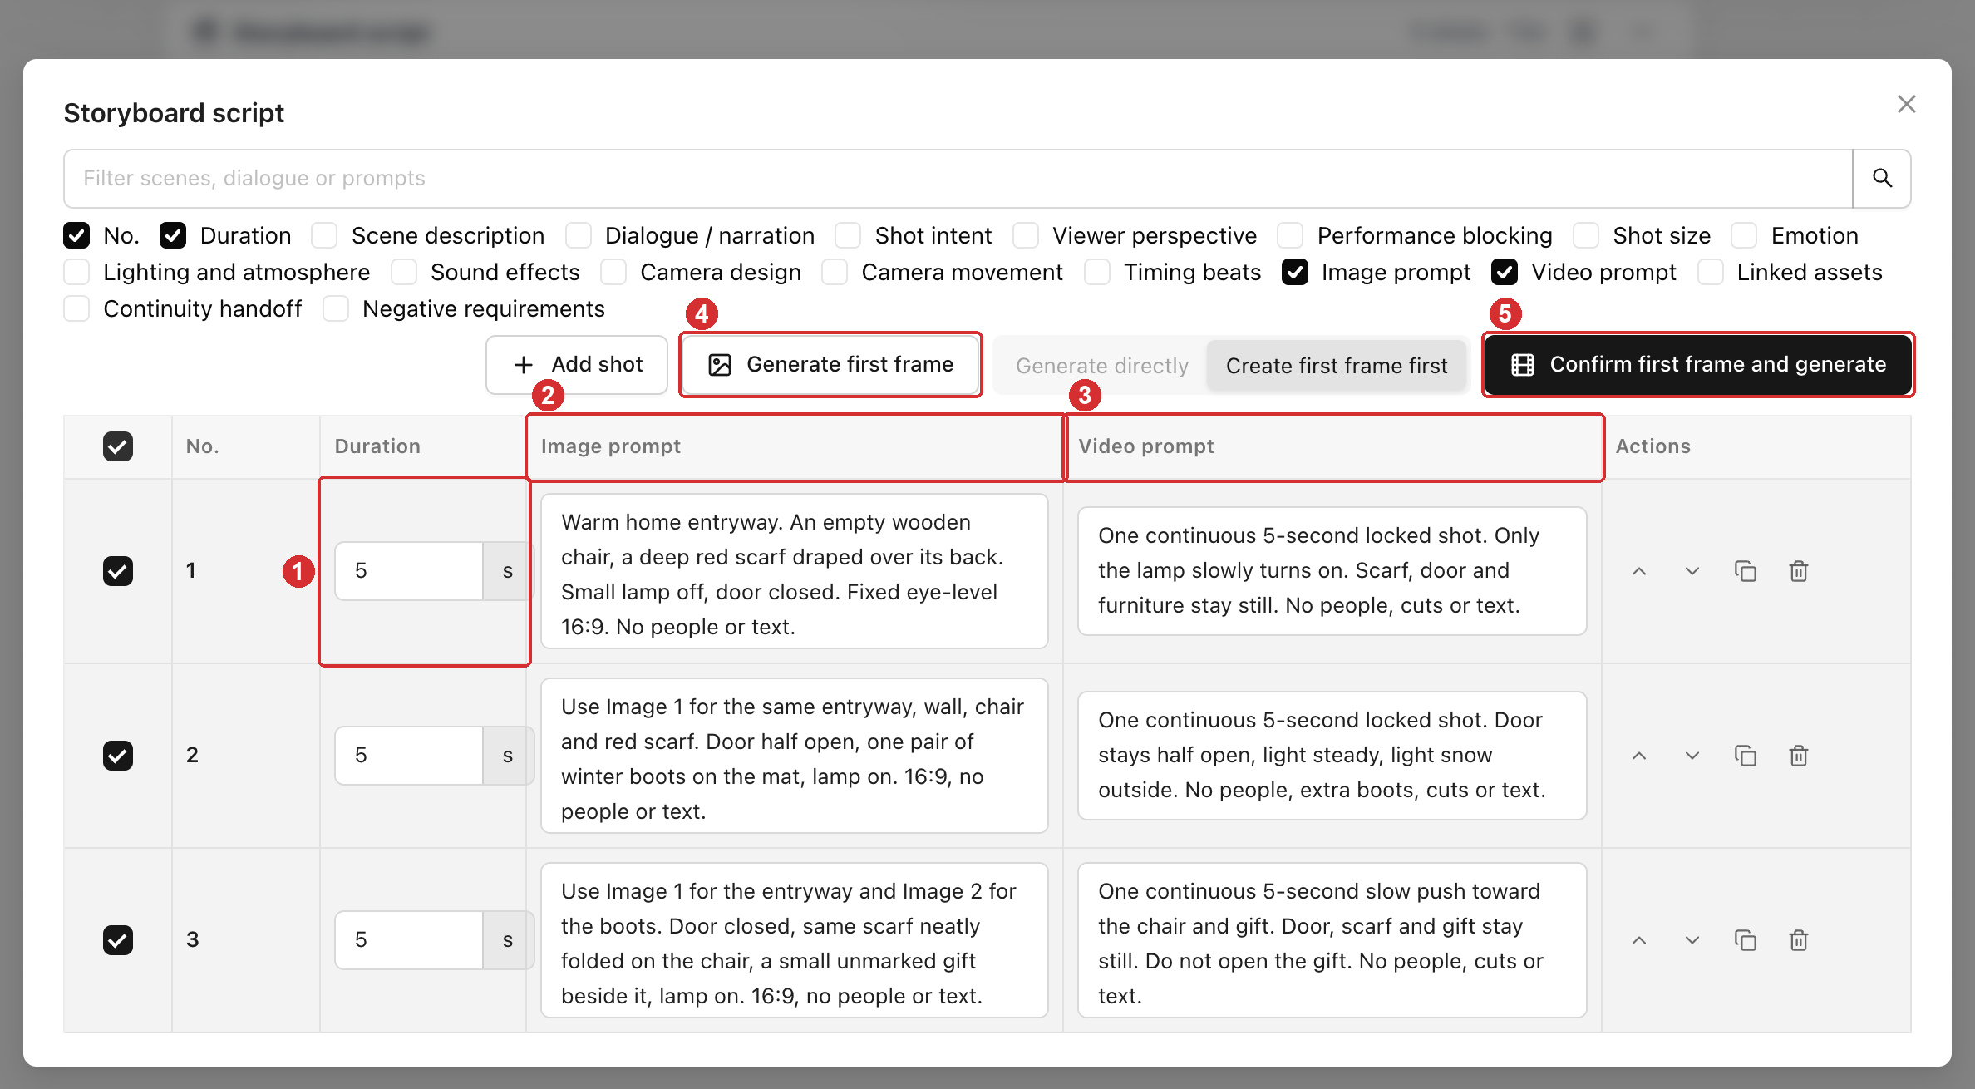Viewport: 1975px width, 1089px height.
Task: Delete shot 2 with trash icon
Action: [x=1799, y=756]
